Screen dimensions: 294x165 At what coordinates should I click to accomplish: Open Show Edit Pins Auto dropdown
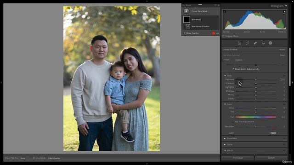point(23,158)
